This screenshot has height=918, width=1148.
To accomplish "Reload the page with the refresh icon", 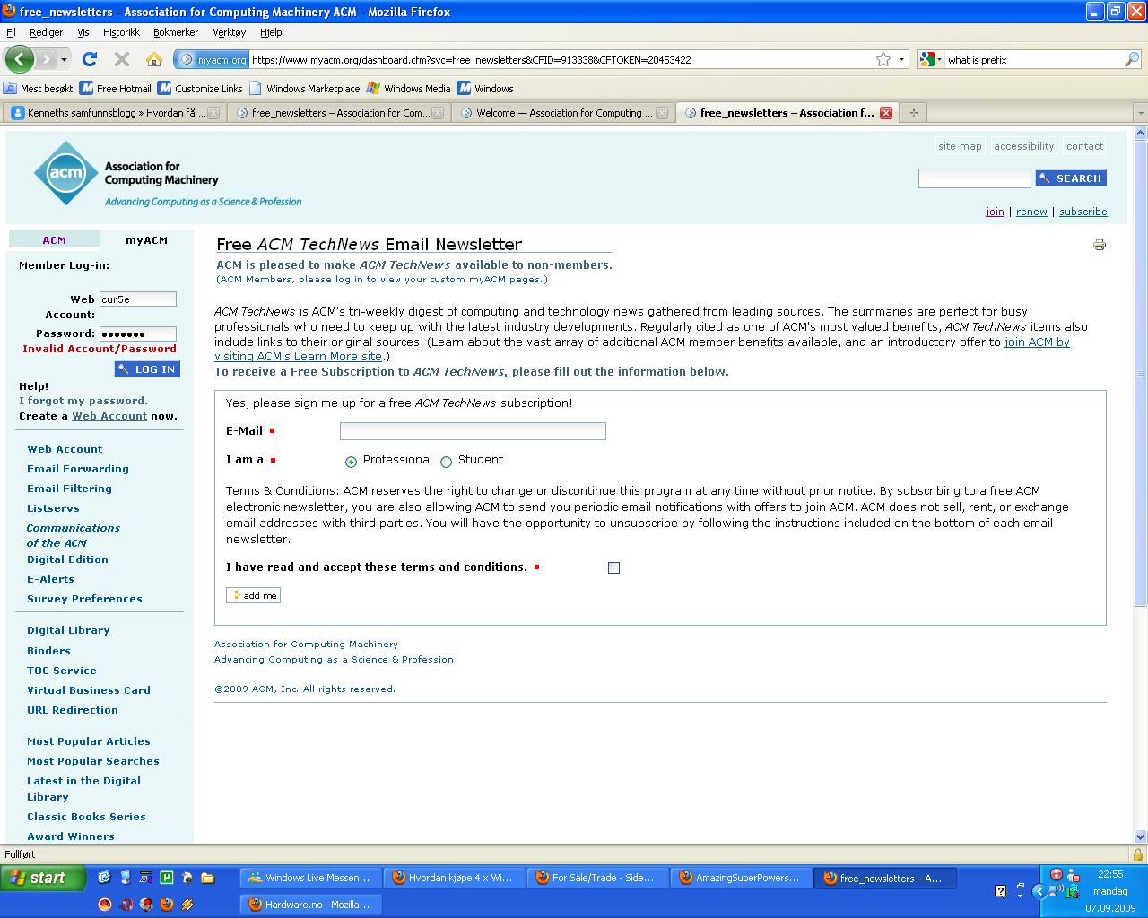I will point(90,60).
